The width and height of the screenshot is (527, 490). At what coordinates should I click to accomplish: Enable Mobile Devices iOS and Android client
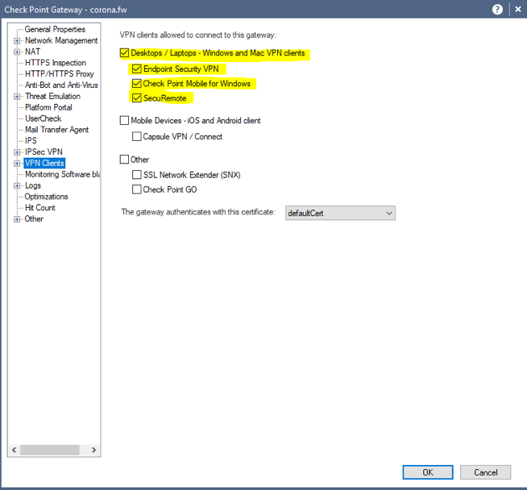click(124, 120)
